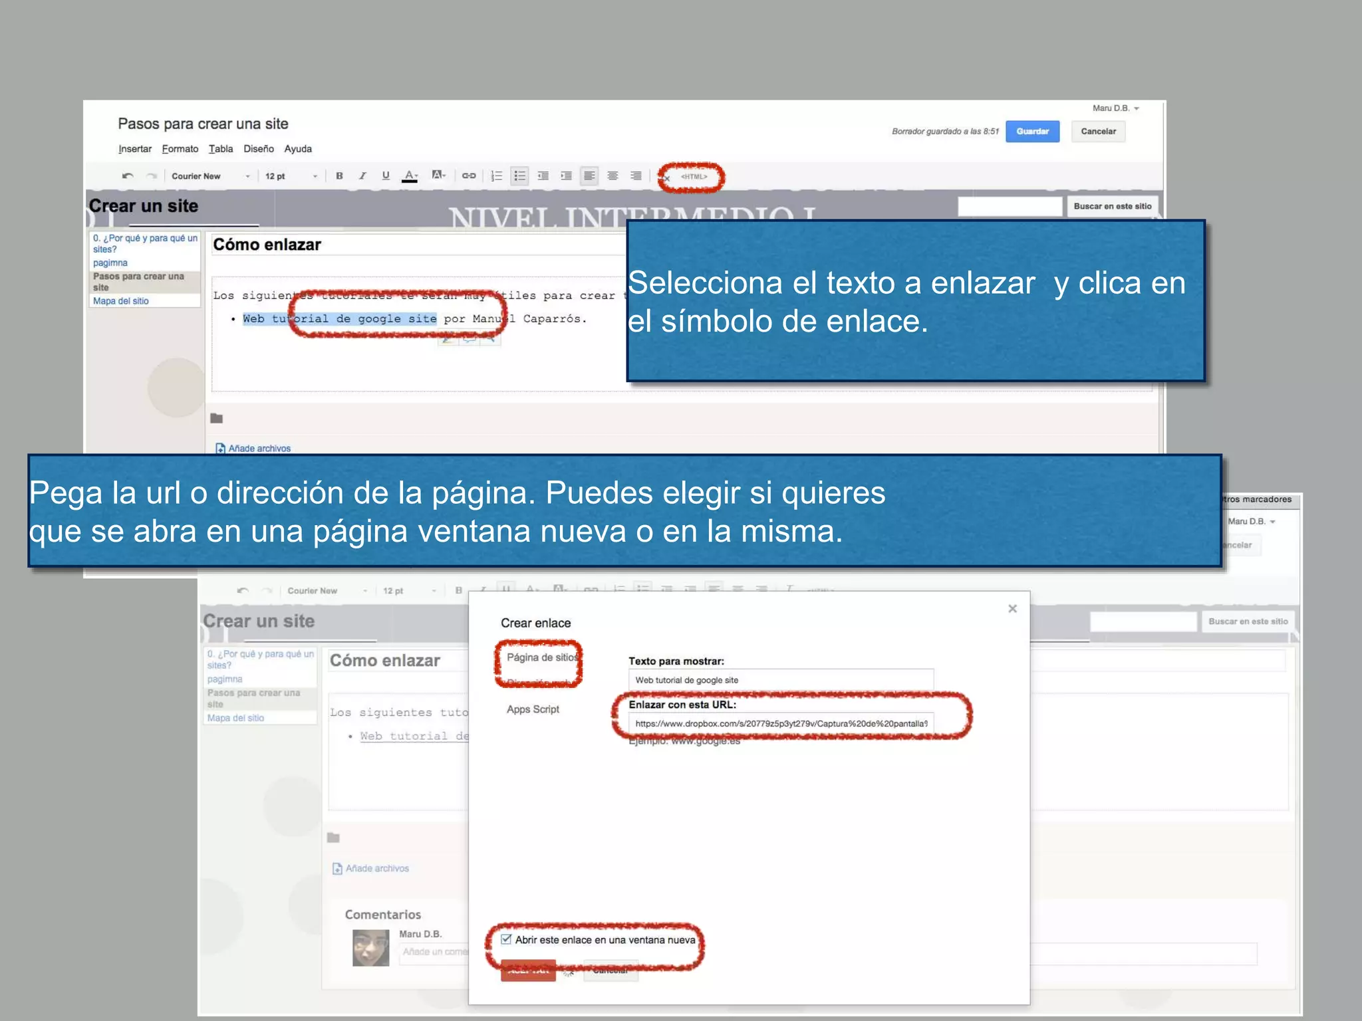Click the blue Guardar button
1362x1021 pixels.
1032,132
